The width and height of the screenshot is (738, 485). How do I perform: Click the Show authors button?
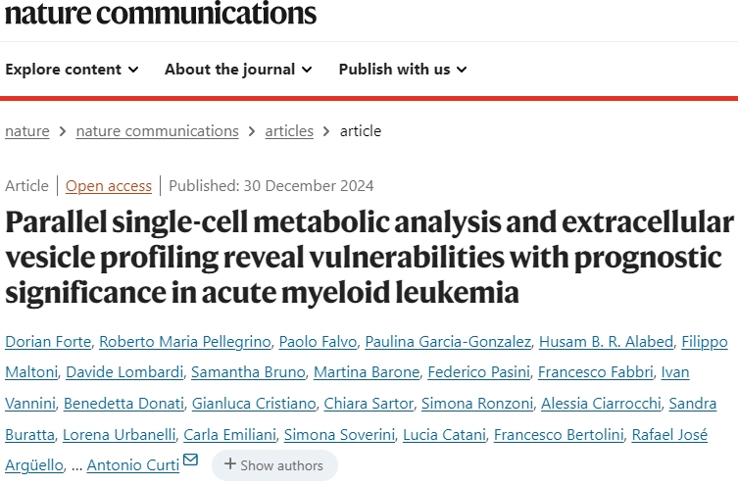273,464
